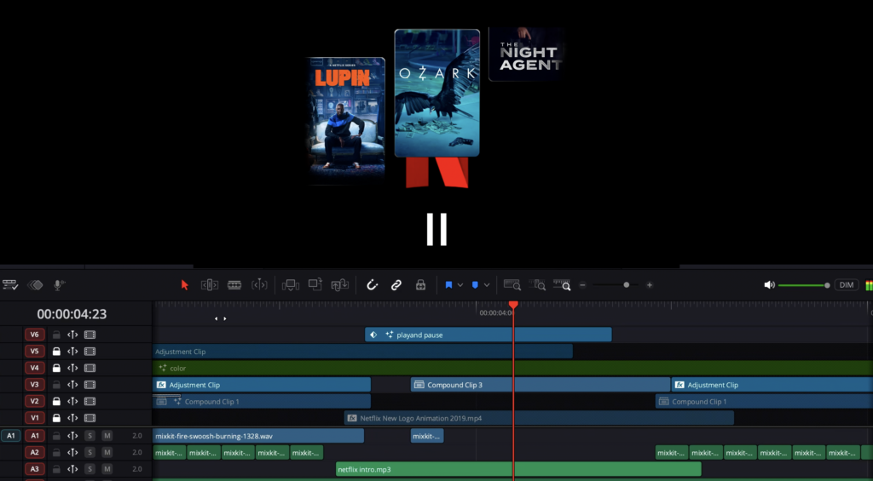Click the Lupin poster in viewer
The image size is (873, 481).
(348, 121)
